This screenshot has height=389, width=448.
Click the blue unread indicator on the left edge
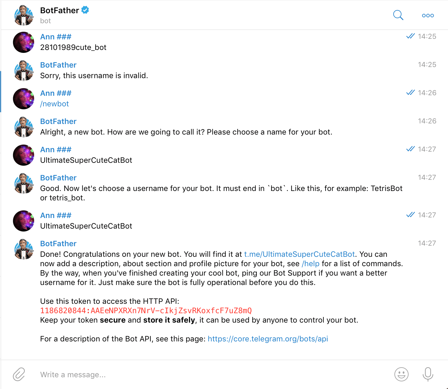tap(1, 91)
